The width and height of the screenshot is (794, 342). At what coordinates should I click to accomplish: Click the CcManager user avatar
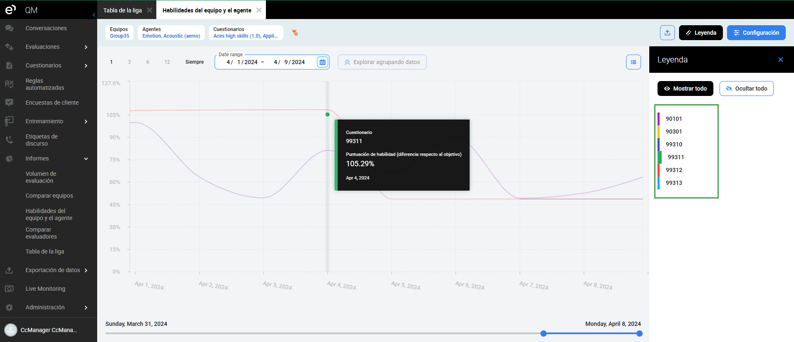coord(11,330)
